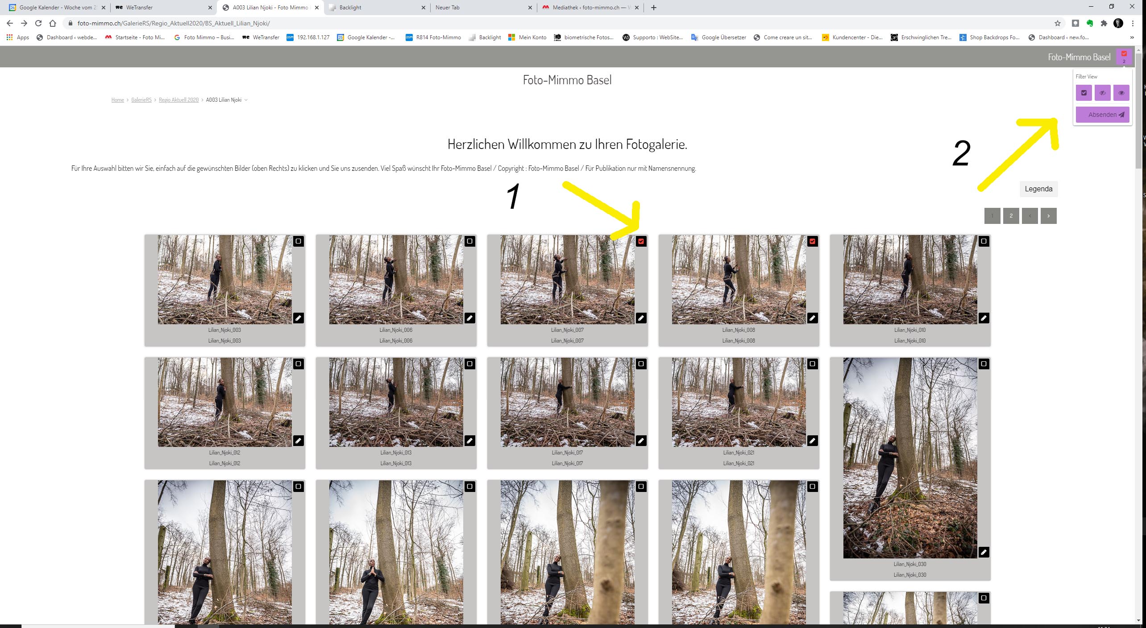Open the Chrome three-dot menu
1146x628 pixels.
(1133, 23)
